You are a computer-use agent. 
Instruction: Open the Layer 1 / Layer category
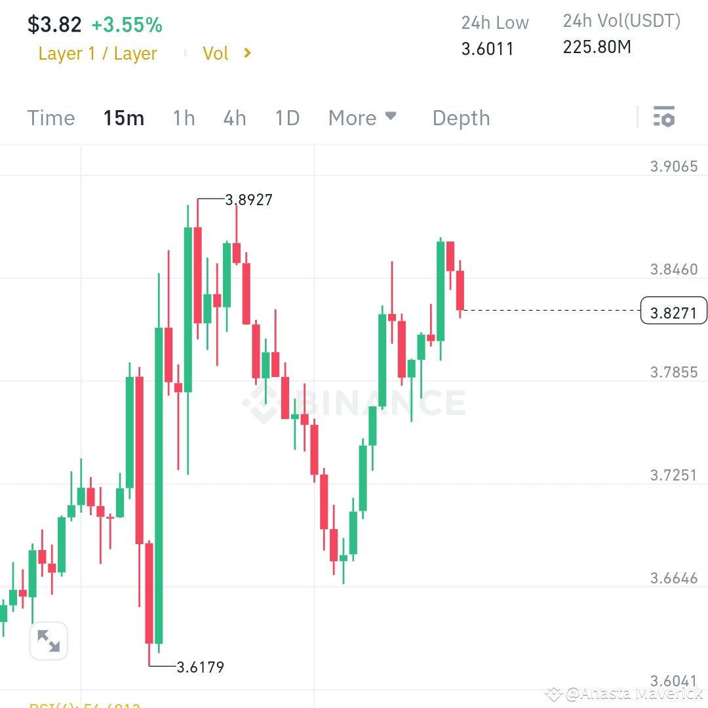[x=97, y=54]
